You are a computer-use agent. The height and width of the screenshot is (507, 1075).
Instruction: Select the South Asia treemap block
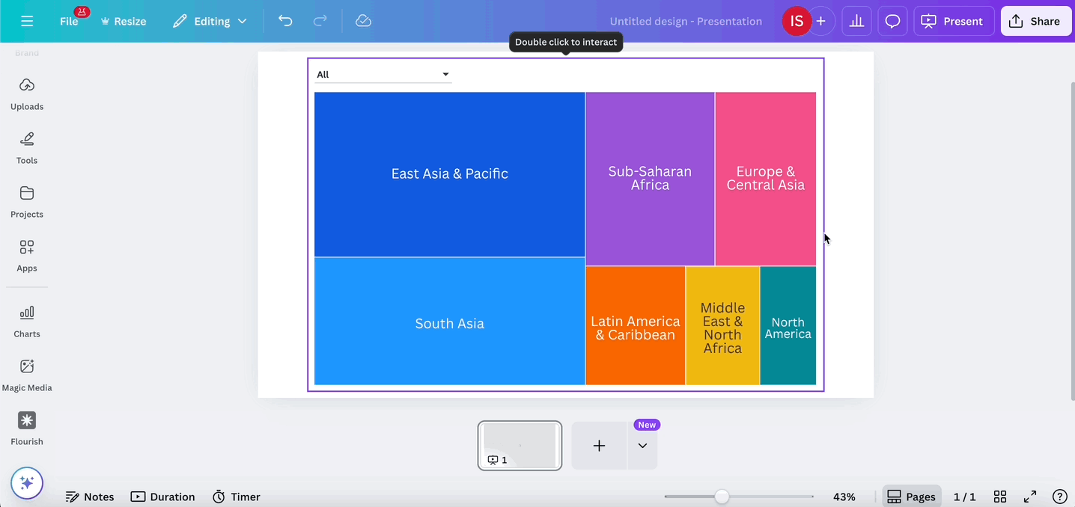pos(449,322)
